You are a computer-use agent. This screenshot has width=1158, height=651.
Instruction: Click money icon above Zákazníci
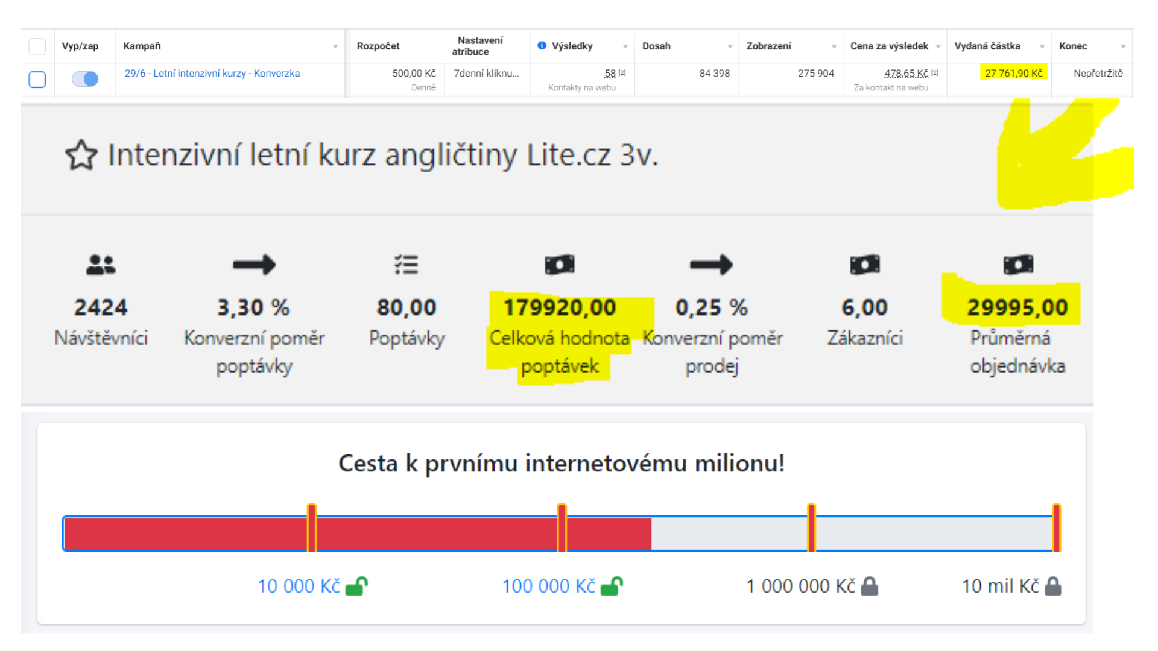[x=864, y=265]
